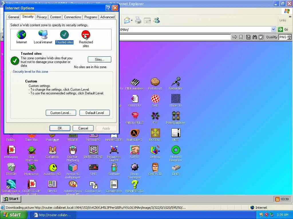Screen dimensions: 293x219
Task: Open the Hydra.exe dragon icon
Action: coord(31,167)
